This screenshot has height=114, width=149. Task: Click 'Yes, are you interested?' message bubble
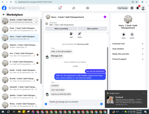point(95,71)
